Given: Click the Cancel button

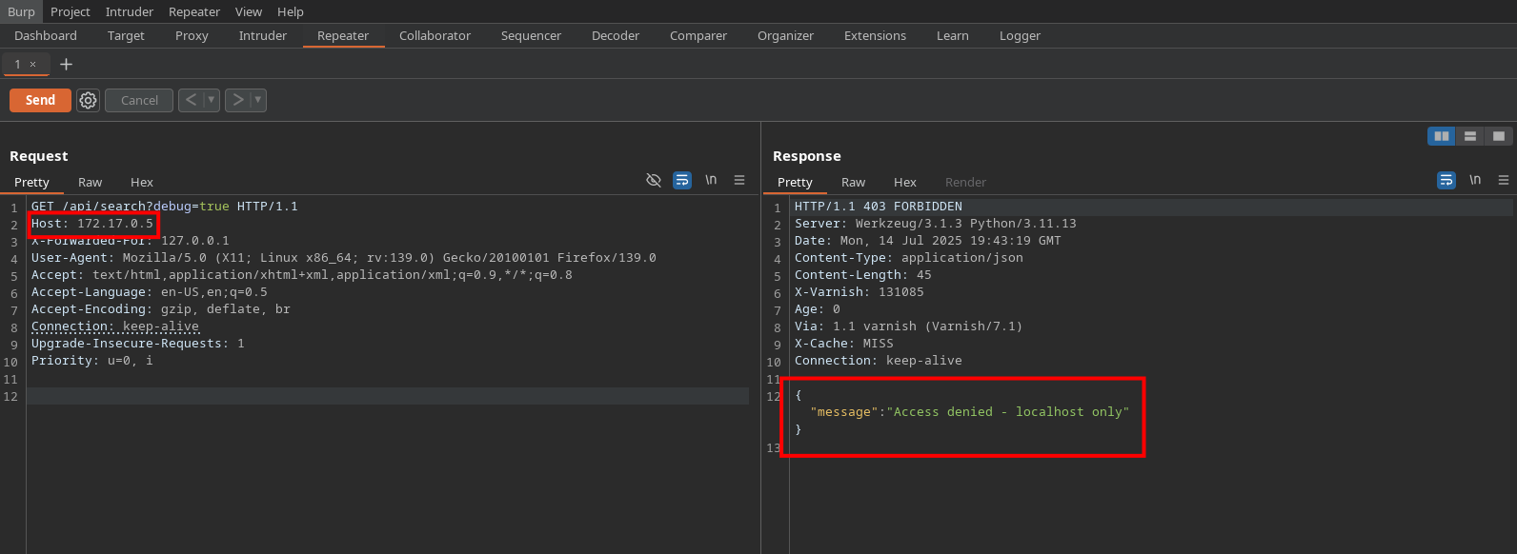Looking at the screenshot, I should [x=139, y=100].
